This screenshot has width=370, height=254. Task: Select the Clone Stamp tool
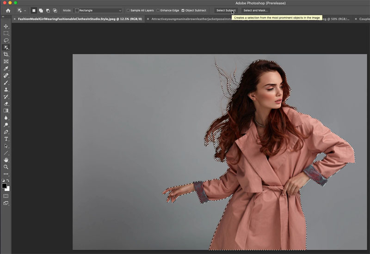[6, 90]
